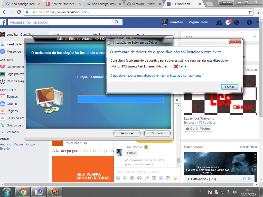Open Messenger notifications in the top bar
263x197 pixels.
(228, 22)
